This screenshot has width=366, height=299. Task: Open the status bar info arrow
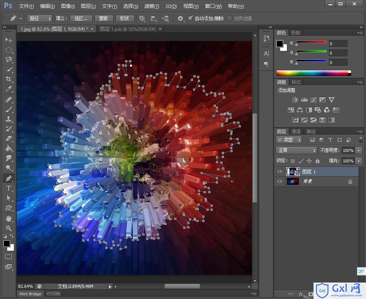point(110,286)
